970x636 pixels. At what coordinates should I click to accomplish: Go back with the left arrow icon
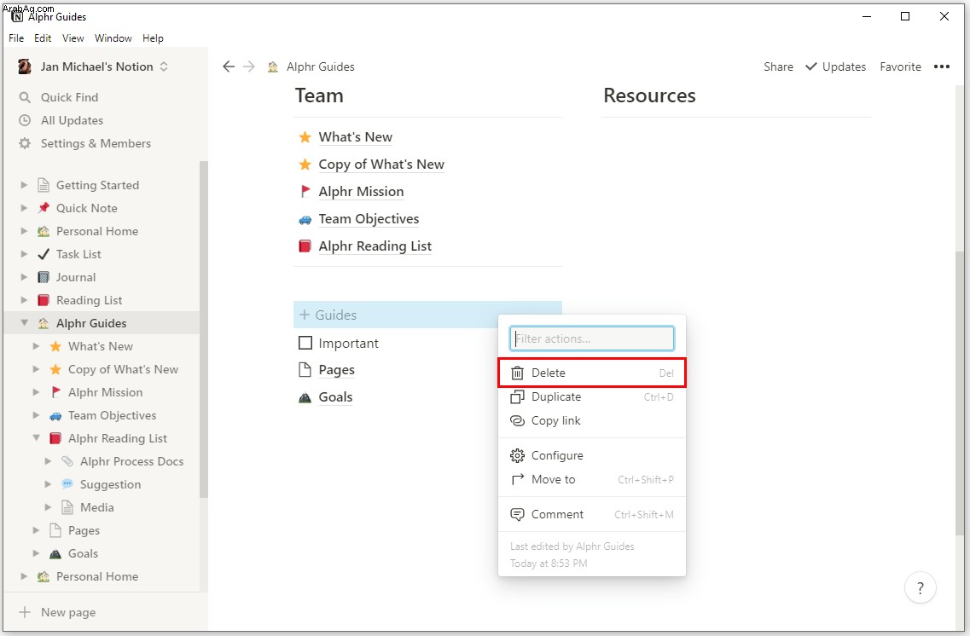click(x=229, y=66)
